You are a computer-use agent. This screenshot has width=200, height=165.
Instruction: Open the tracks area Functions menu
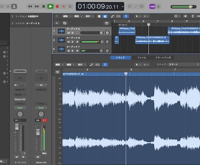78,16
